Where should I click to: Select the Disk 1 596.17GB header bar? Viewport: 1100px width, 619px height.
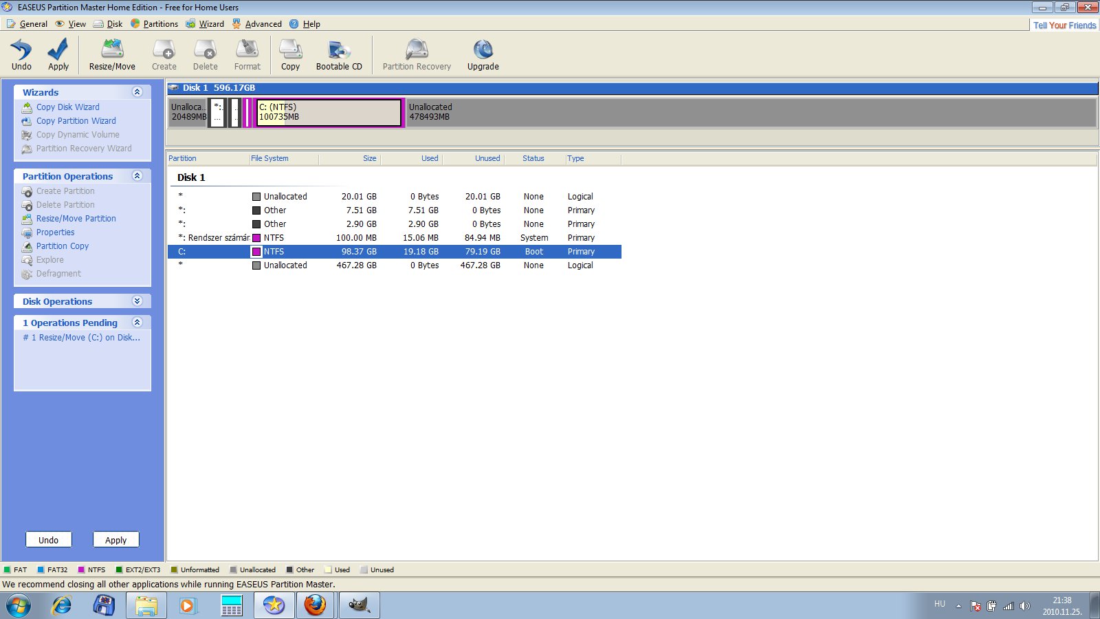[x=632, y=88]
